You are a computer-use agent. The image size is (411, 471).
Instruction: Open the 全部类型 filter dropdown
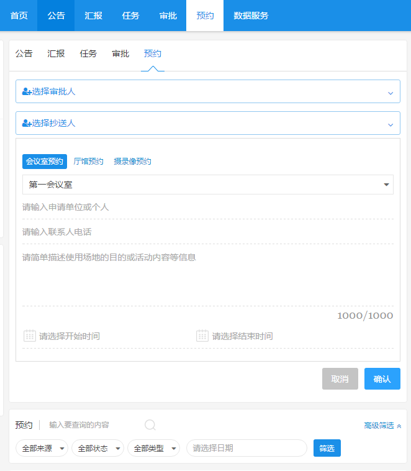(x=153, y=448)
